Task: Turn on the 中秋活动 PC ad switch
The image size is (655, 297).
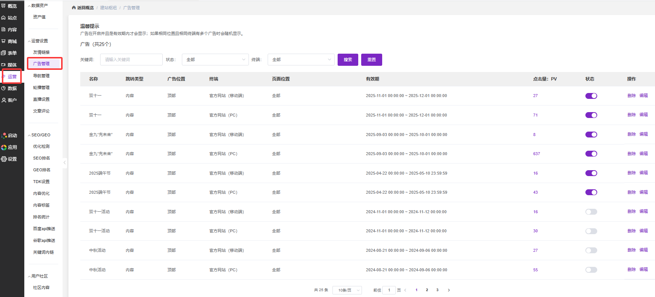Action: [591, 270]
